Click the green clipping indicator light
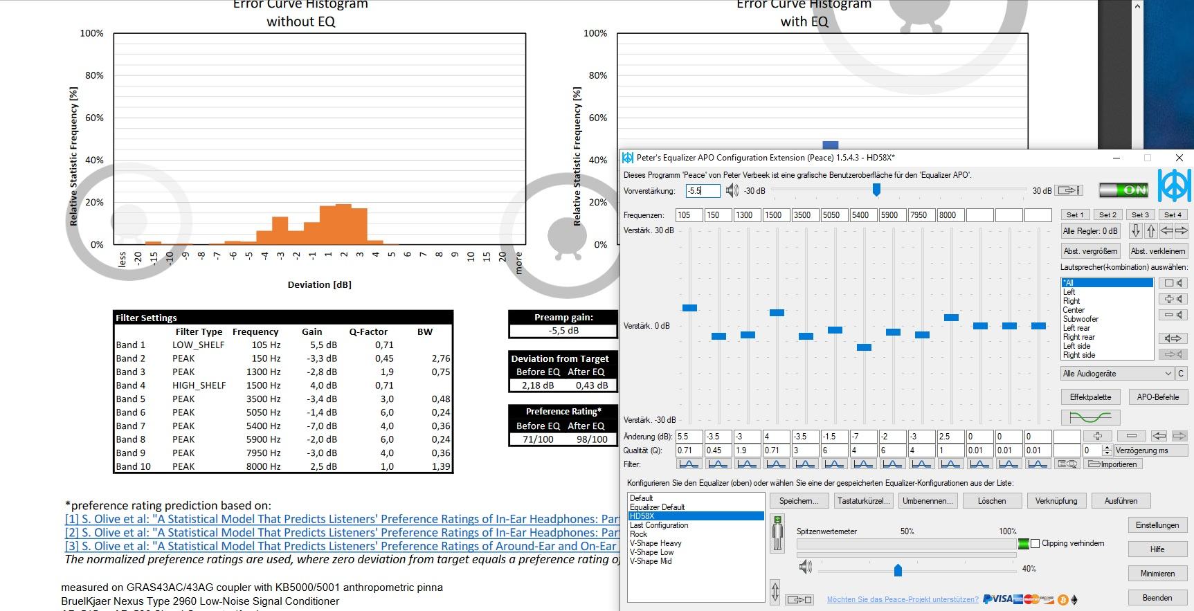This screenshot has width=1194, height=611. [x=1024, y=544]
